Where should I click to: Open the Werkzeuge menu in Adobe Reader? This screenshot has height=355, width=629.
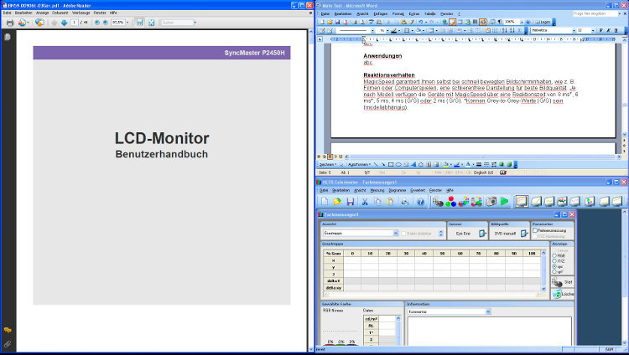[81, 13]
